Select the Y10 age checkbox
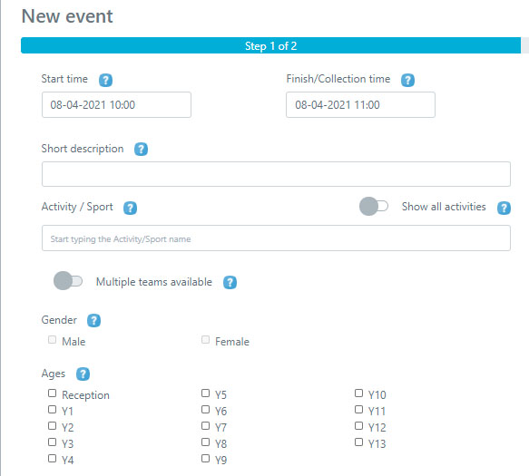Screen dimensions: 529x476 point(358,393)
